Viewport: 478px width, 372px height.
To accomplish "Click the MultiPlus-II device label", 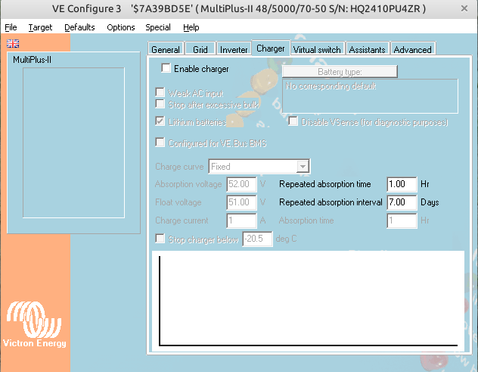I will coord(32,60).
